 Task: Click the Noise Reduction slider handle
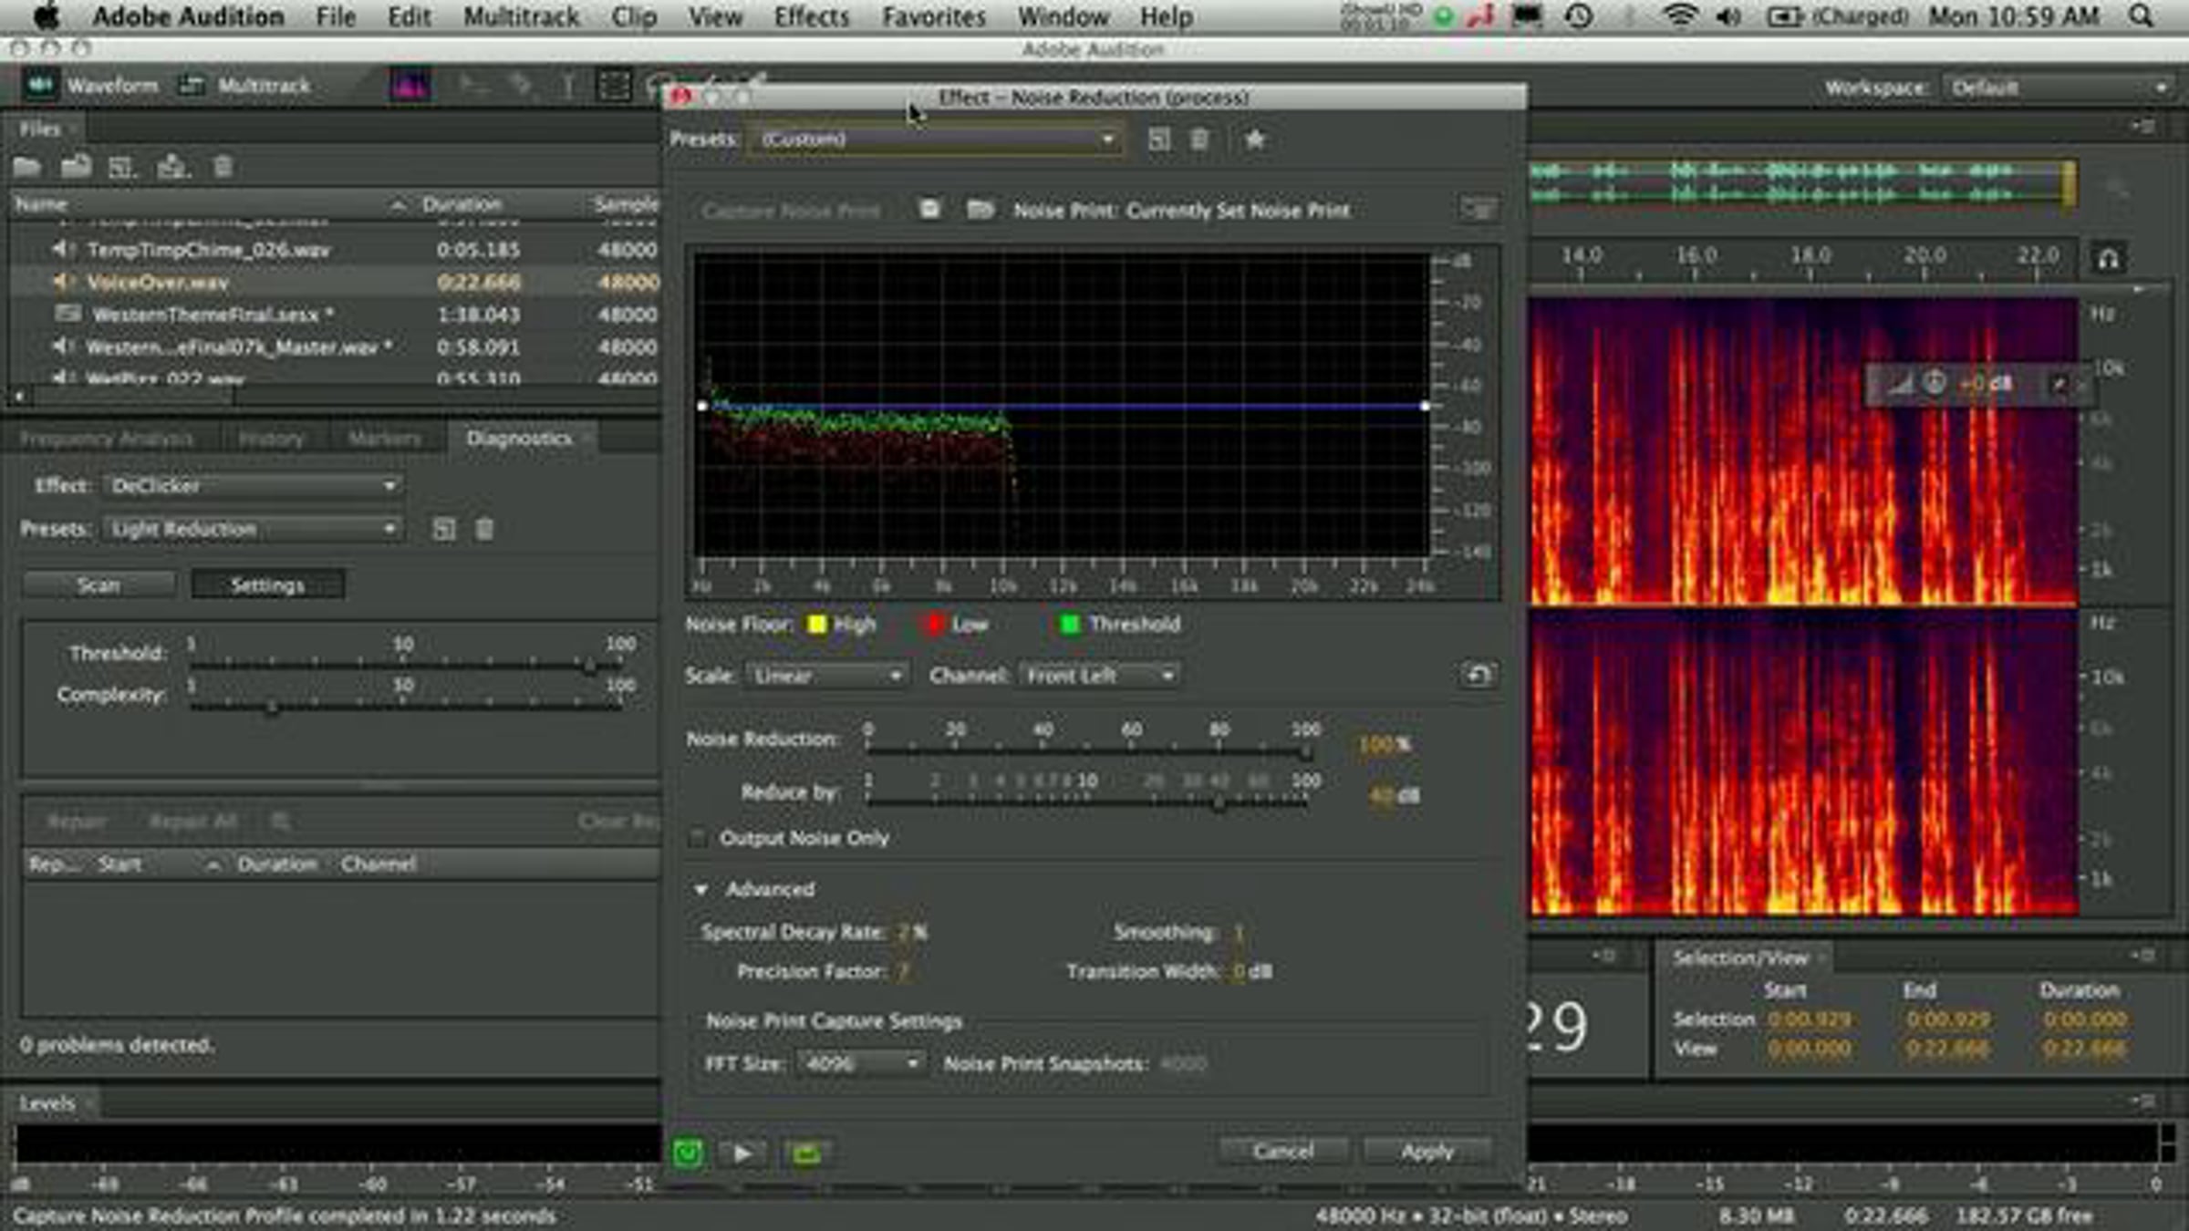pyautogui.click(x=1306, y=751)
